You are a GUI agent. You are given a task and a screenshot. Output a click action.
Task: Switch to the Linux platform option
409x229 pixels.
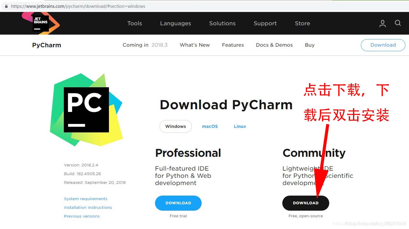(x=240, y=126)
